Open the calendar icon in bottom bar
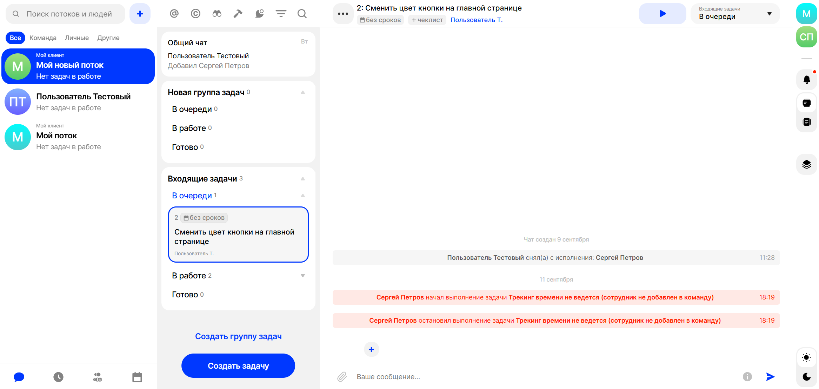 click(x=137, y=377)
